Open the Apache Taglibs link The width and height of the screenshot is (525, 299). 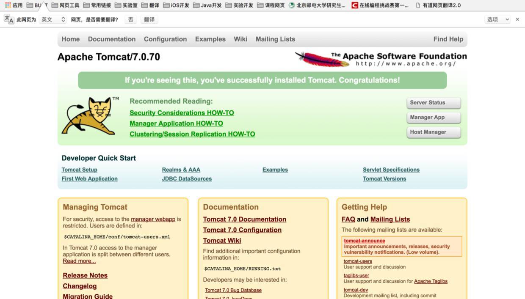click(431, 281)
